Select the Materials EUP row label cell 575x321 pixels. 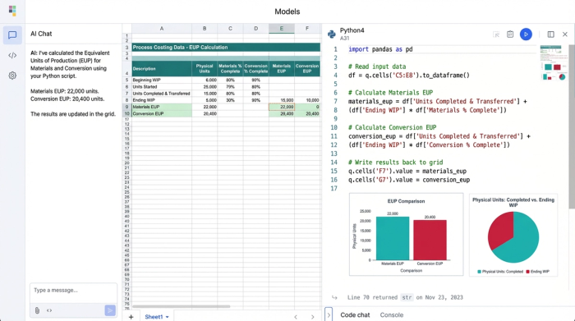pyautogui.click(x=162, y=107)
